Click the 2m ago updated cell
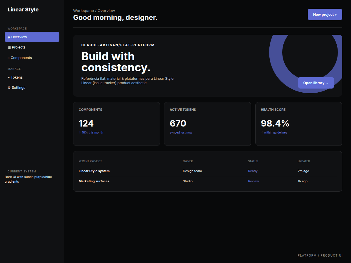Image resolution: width=351 pixels, height=263 pixels. (x=303, y=171)
